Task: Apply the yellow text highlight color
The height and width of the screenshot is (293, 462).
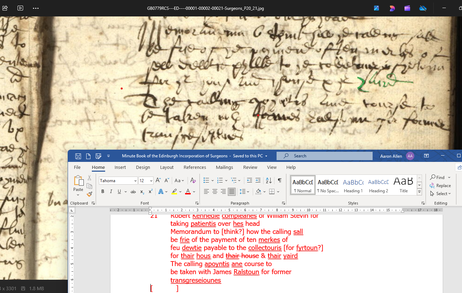Action: [175, 192]
